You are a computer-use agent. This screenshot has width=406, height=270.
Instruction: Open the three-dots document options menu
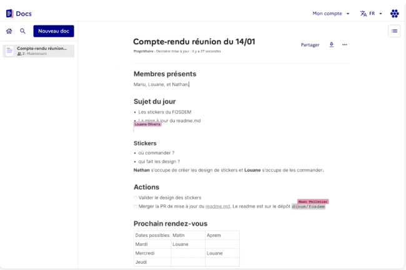[344, 45]
